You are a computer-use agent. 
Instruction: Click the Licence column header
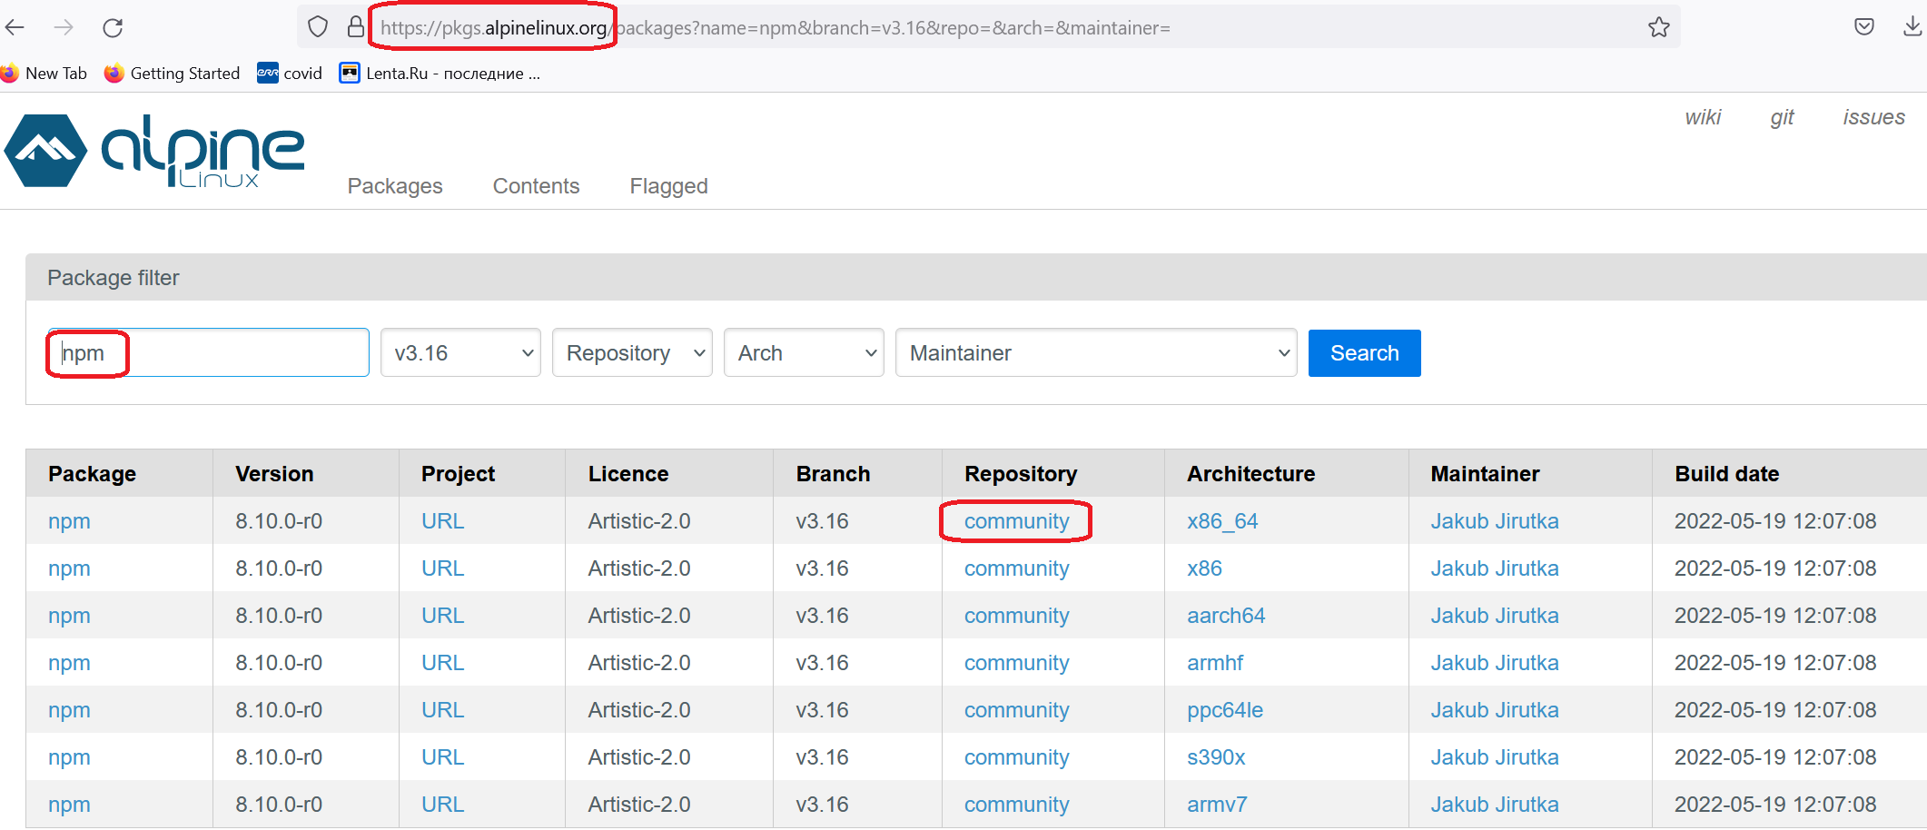point(628,474)
